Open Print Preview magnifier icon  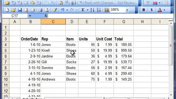tap(47, 10)
